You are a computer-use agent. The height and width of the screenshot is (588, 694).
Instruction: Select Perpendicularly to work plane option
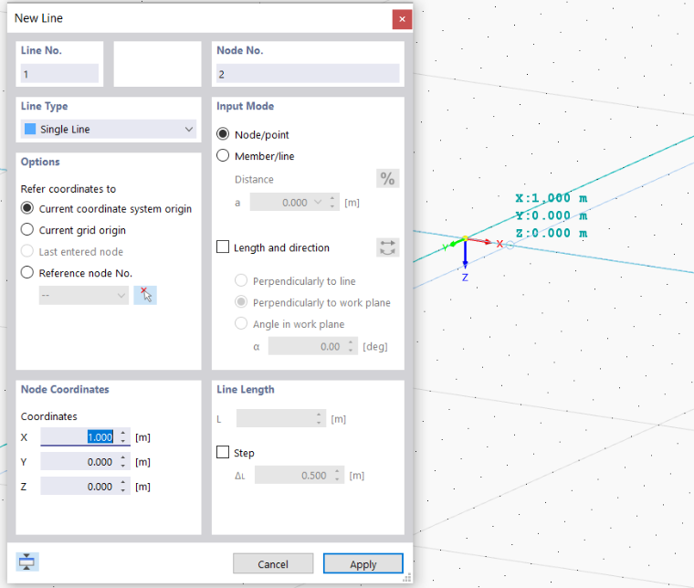click(x=241, y=302)
